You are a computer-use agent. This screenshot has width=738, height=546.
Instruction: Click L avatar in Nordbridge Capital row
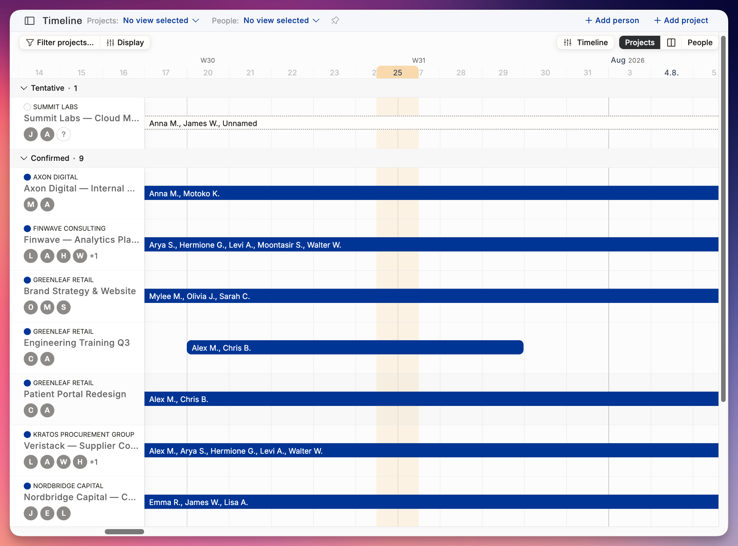pos(63,513)
